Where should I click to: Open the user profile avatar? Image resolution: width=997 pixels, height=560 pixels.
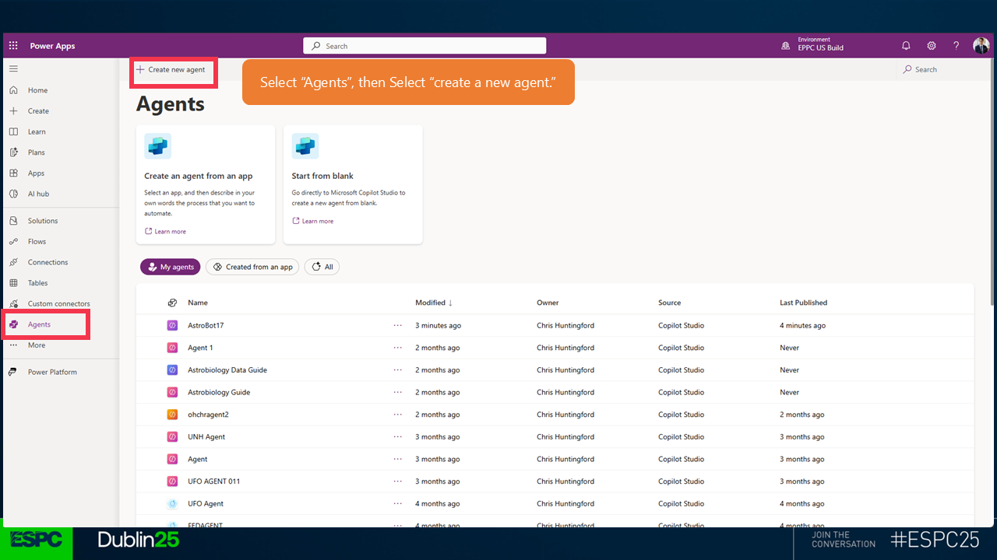pos(981,46)
